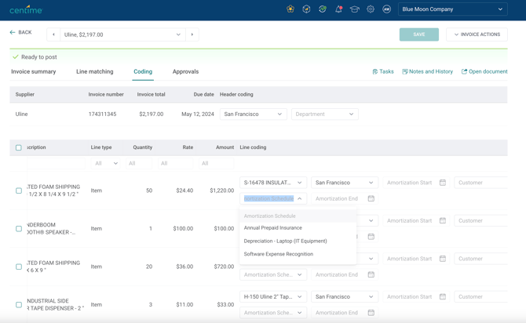Click the centime logo

click(26, 9)
